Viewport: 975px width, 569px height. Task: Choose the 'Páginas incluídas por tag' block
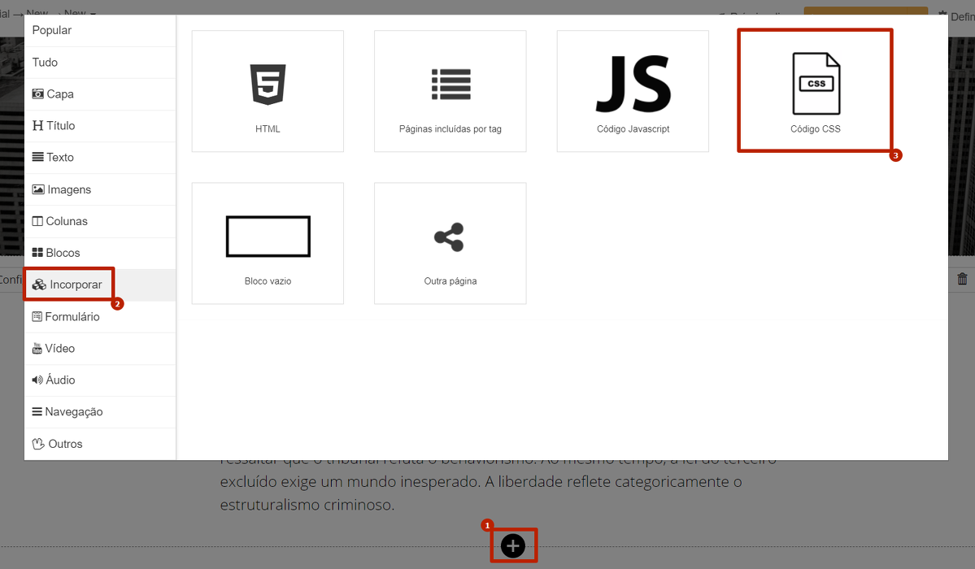pos(450,91)
